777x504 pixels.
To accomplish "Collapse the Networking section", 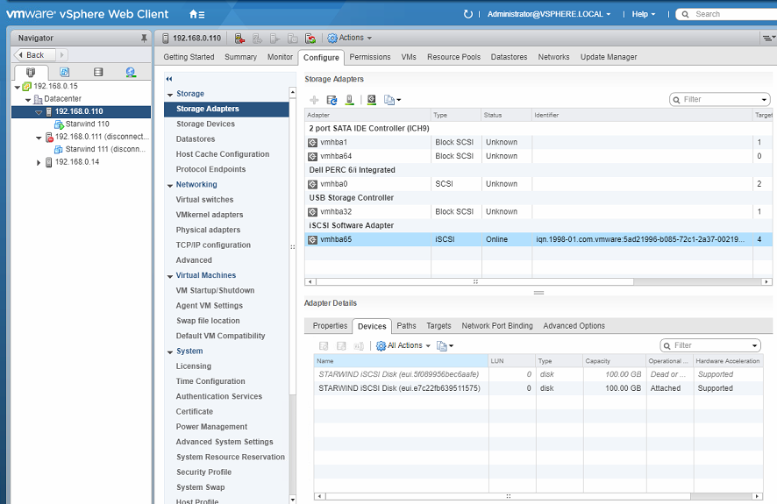I will 170,185.
